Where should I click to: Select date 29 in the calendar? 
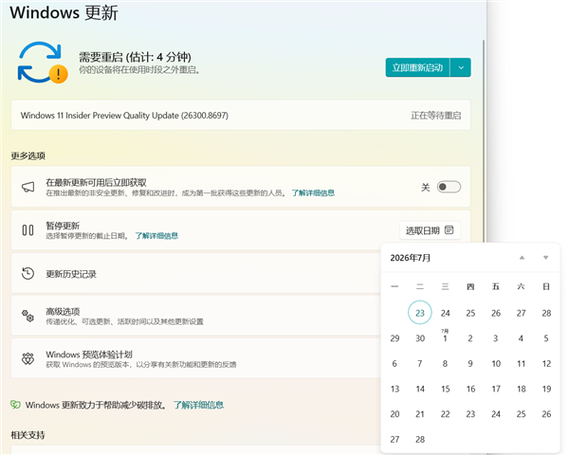[395, 338]
